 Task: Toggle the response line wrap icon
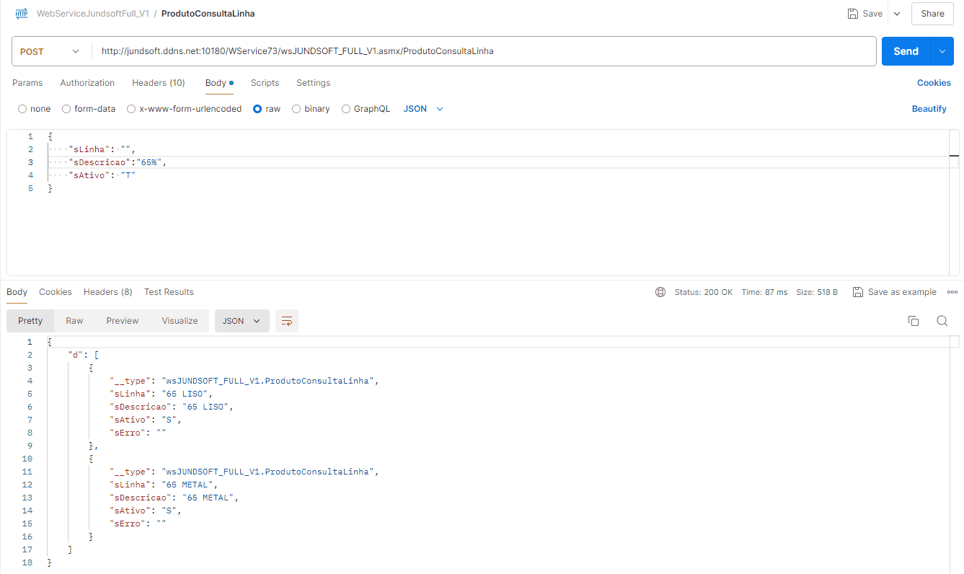[x=287, y=321]
